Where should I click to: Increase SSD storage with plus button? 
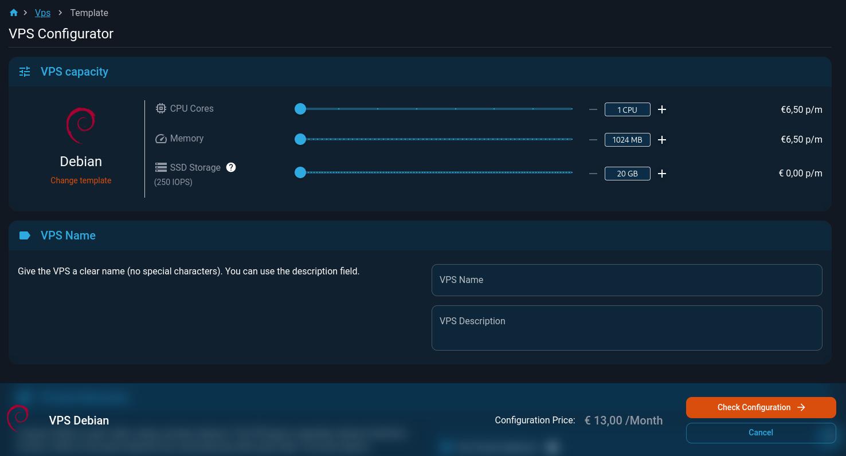[x=662, y=174]
